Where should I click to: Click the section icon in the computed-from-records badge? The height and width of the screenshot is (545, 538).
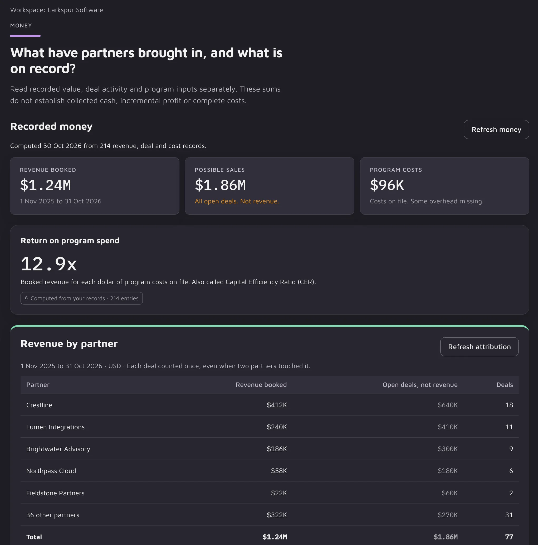pos(26,298)
